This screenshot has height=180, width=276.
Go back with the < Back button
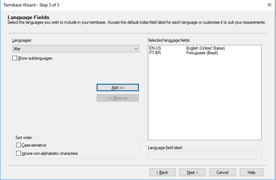(x=162, y=172)
